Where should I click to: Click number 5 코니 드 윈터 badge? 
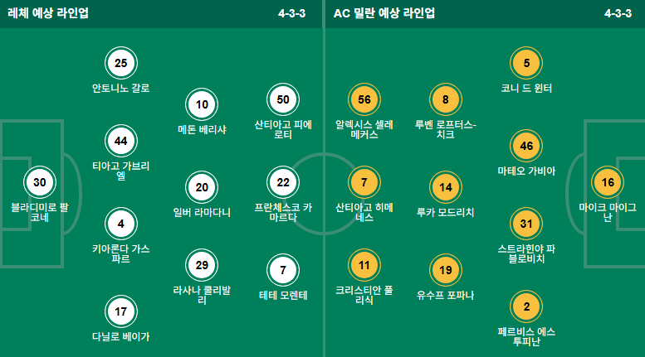click(526, 63)
